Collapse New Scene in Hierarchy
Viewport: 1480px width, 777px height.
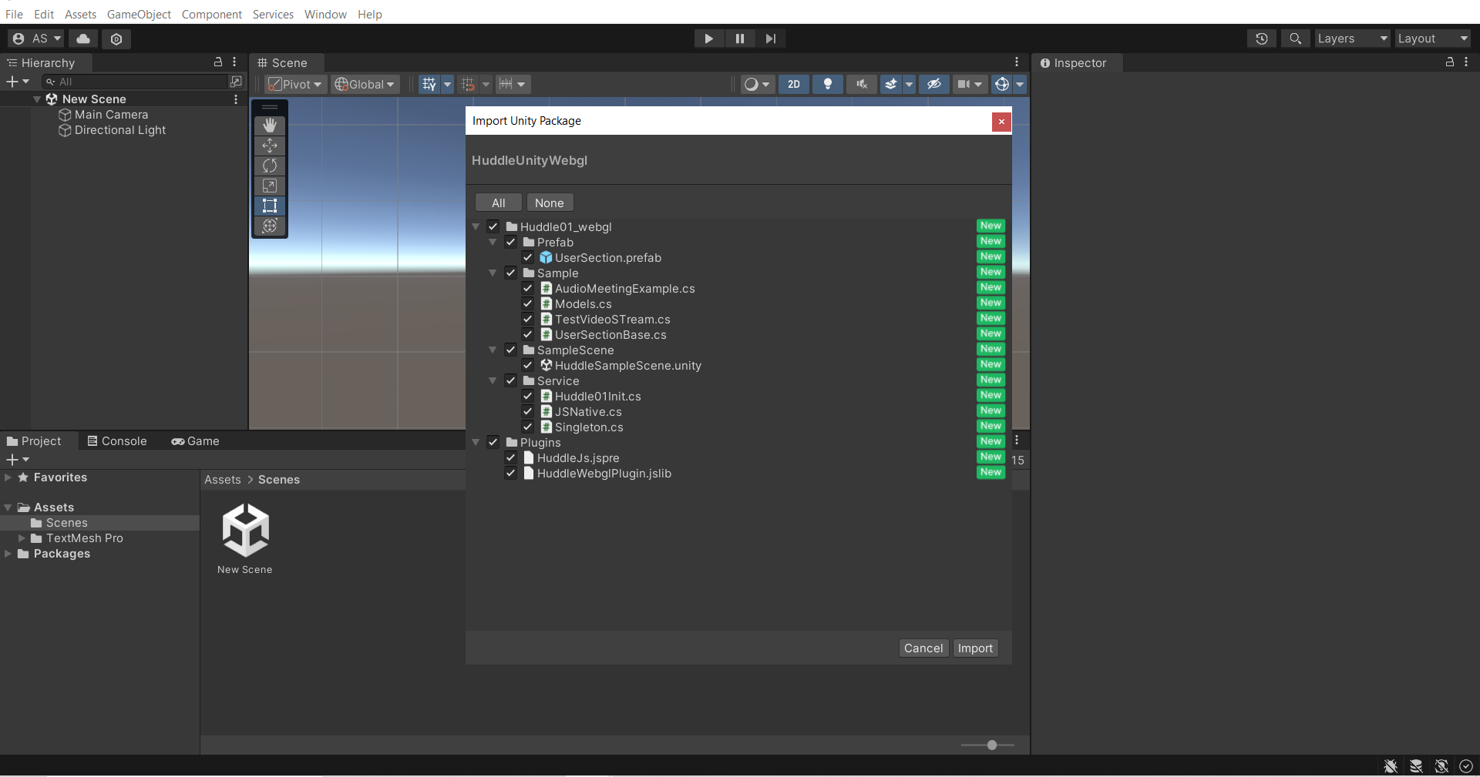(x=37, y=99)
